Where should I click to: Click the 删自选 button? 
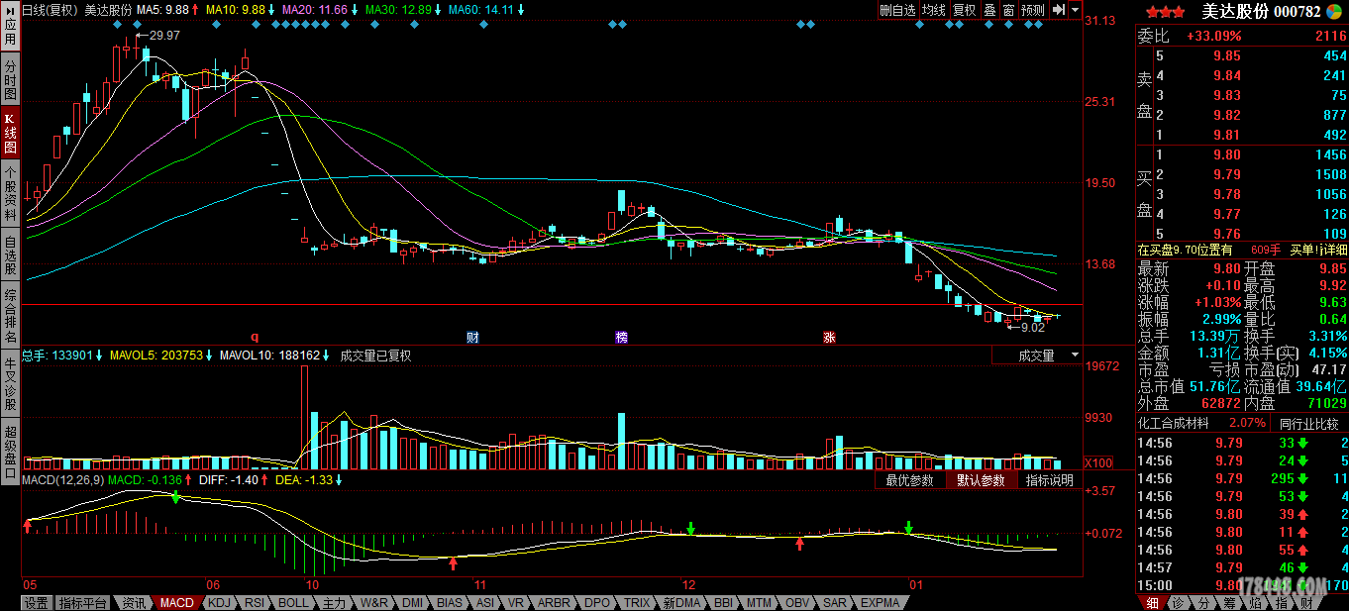point(897,10)
